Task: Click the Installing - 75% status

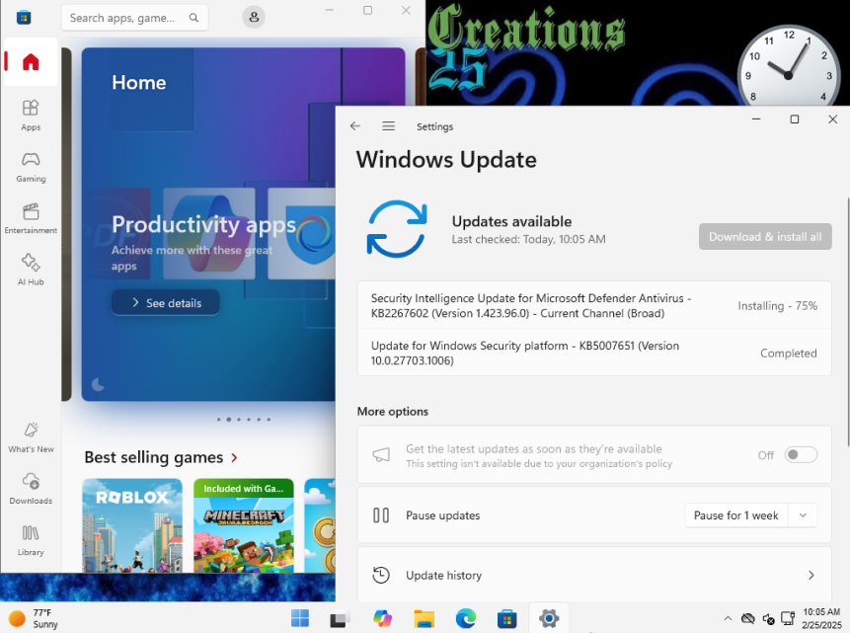Action: pos(777,306)
